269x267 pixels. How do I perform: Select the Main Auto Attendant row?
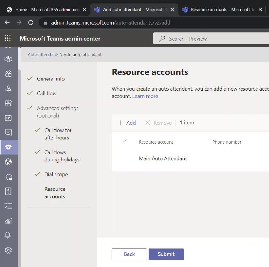coord(163,158)
